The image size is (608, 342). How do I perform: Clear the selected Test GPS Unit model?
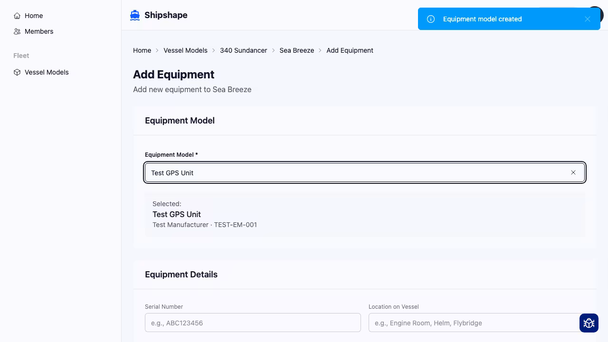click(x=573, y=172)
